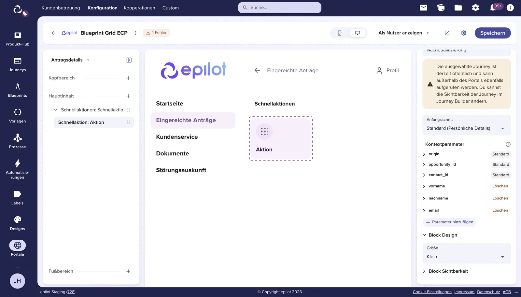Select Dokumente in portal navigation
The image size is (521, 297).
[173, 153]
